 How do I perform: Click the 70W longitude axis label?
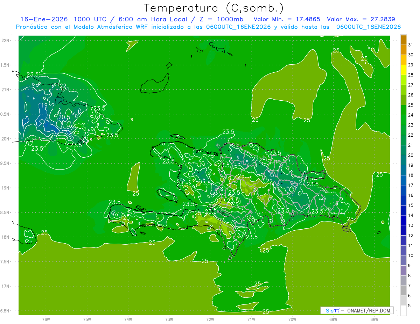pyautogui.click(x=292, y=319)
